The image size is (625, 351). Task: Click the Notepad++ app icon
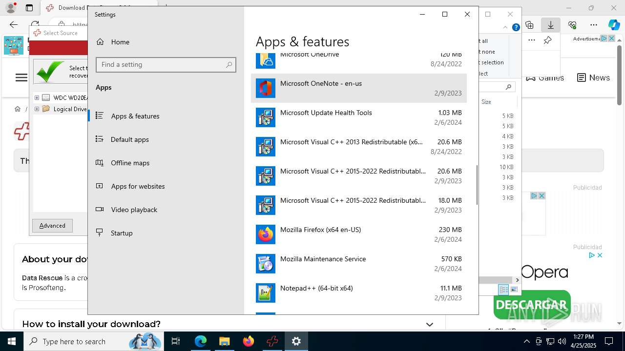[266, 293]
